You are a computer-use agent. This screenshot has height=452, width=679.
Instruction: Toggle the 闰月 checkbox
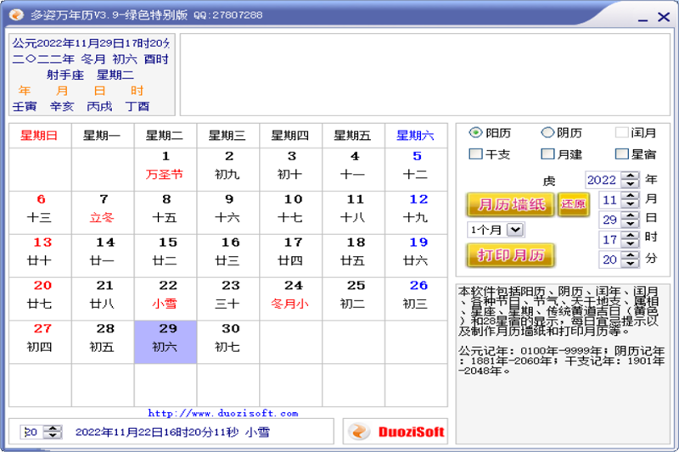coord(621,132)
